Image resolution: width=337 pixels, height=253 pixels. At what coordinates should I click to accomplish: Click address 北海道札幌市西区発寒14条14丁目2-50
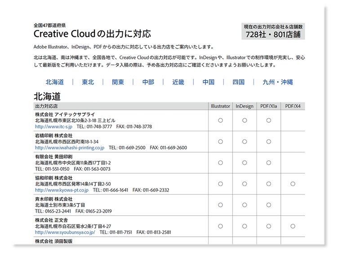[73, 184]
